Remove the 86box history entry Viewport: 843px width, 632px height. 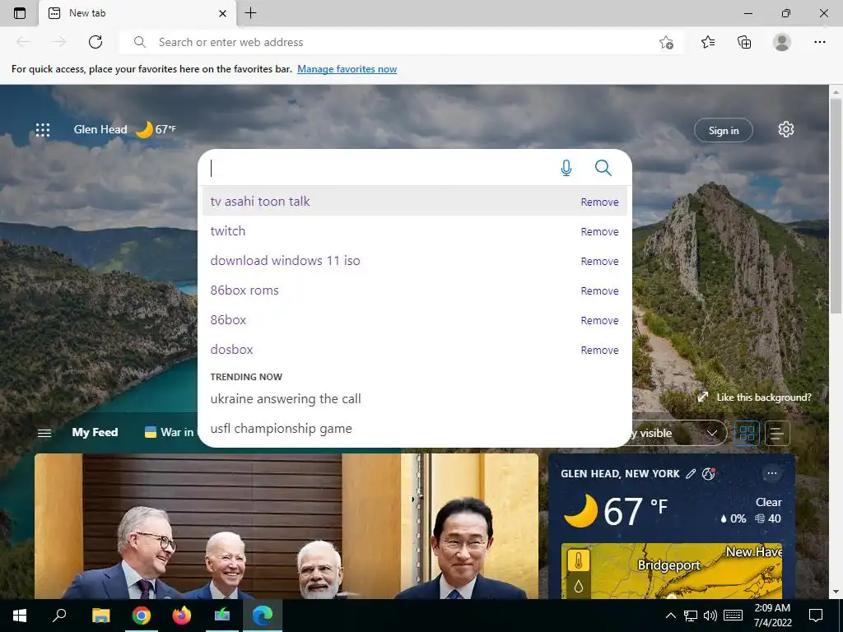coord(599,320)
